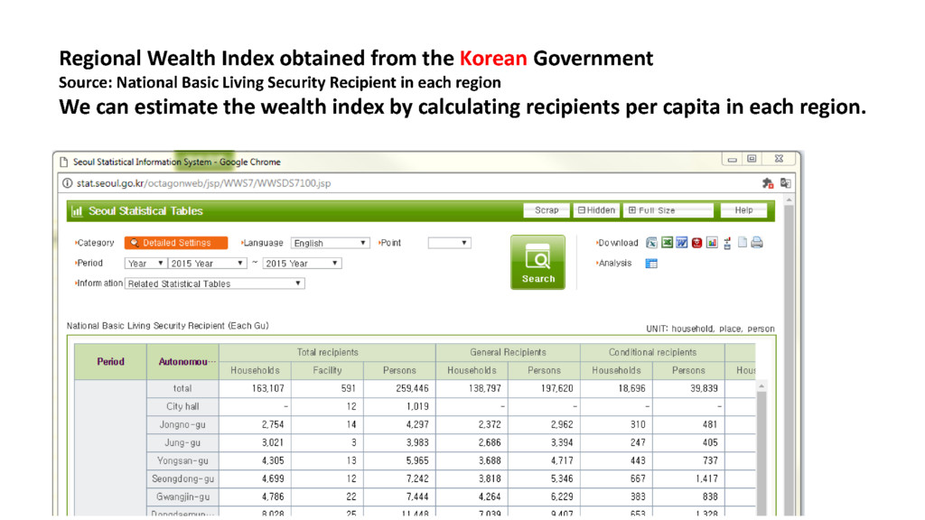Open the chart graph icon

pyautogui.click(x=711, y=243)
